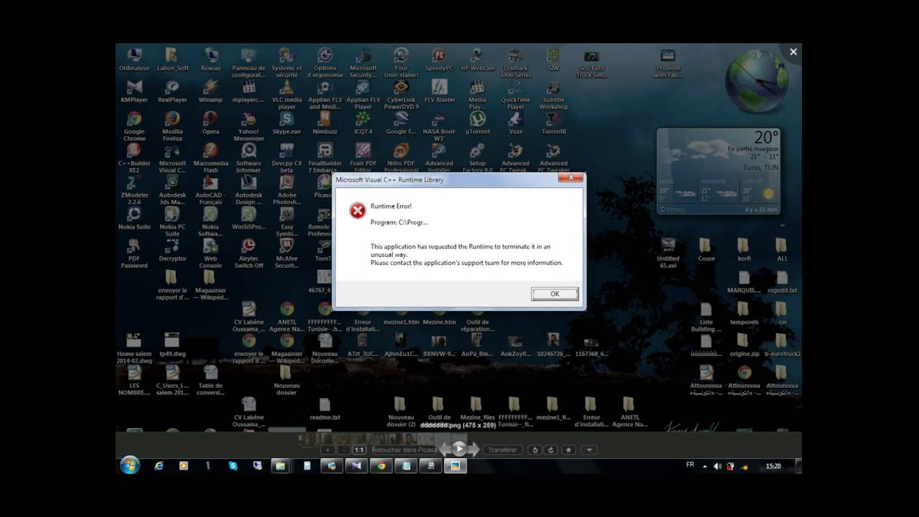Select the tp49.dwg file icon
The image size is (919, 517).
[172, 346]
